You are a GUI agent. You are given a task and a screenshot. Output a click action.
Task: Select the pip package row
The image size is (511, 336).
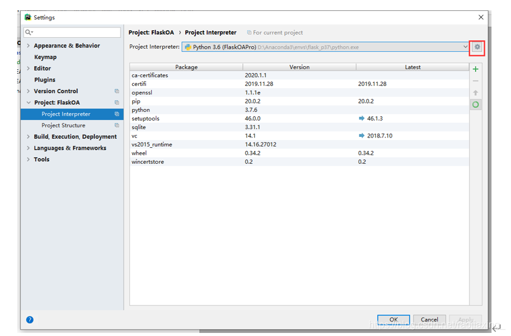click(299, 101)
